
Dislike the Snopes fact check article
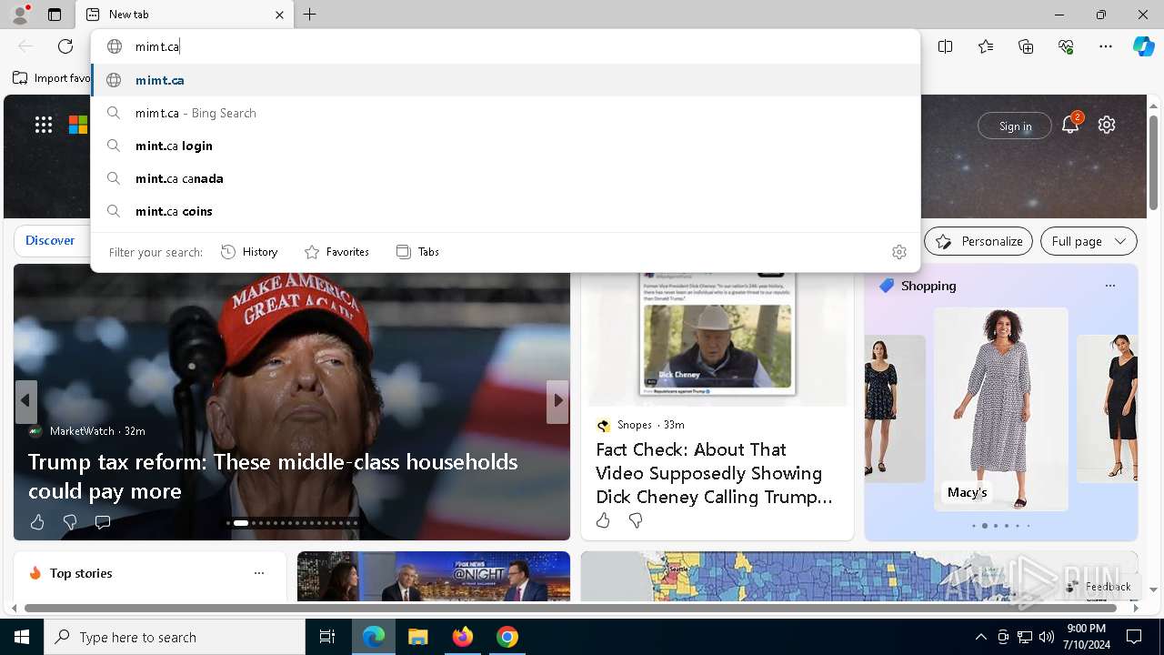click(636, 520)
